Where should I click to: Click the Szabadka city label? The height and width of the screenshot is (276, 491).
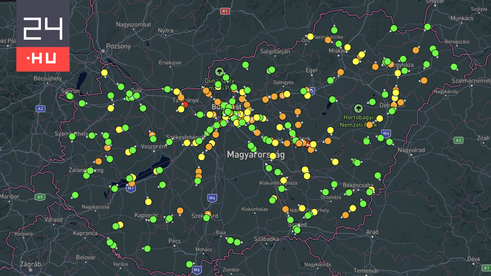(266, 239)
